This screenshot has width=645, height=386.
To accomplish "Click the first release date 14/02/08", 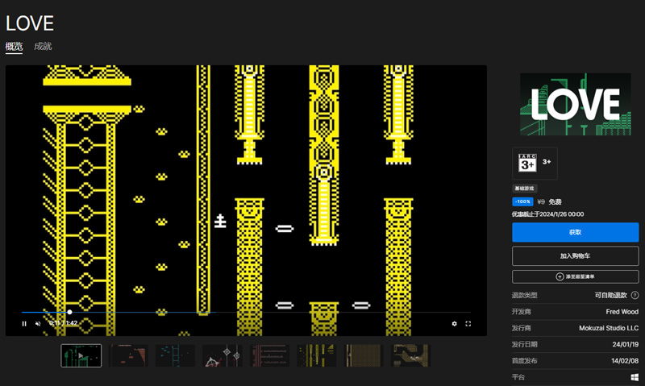I will [x=625, y=361].
